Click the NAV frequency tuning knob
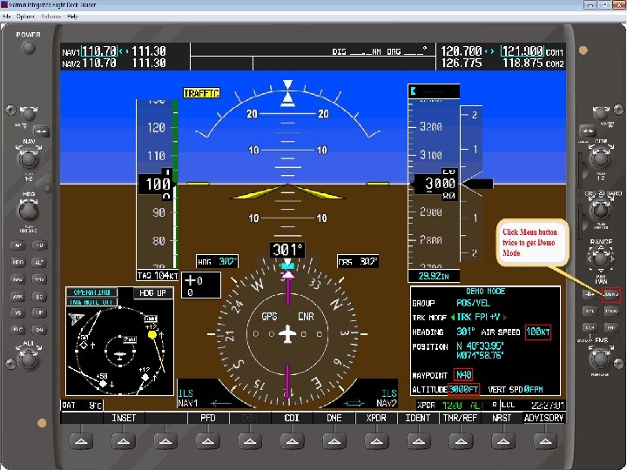627x470 pixels. point(28,158)
